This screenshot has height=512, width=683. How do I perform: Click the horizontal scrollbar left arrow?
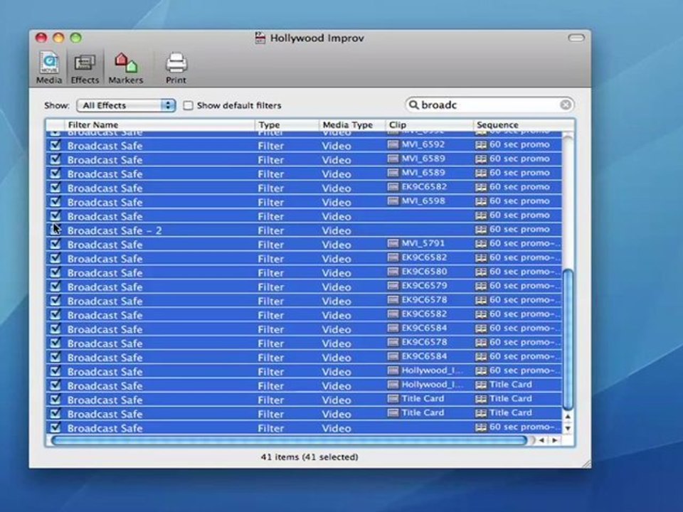click(541, 440)
